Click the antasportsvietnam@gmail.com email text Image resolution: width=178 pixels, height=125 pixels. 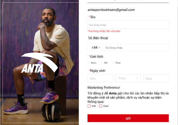coord(111,10)
